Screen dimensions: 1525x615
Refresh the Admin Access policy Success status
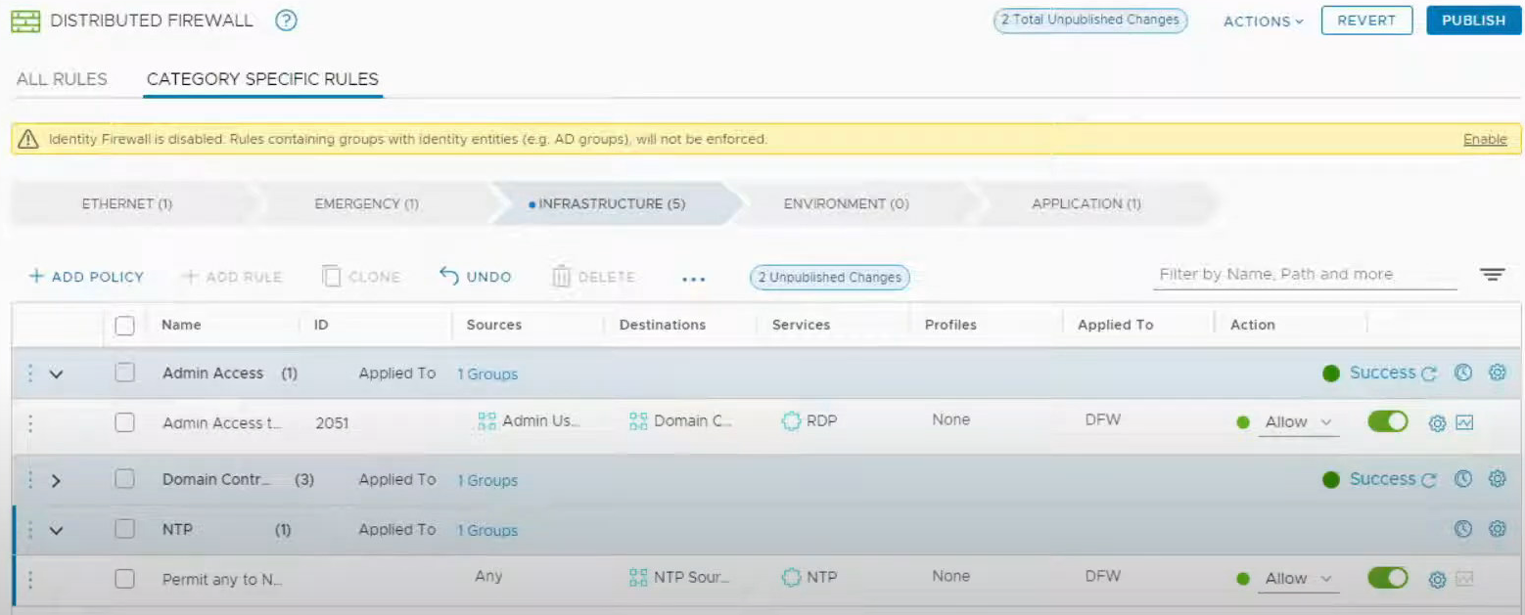tap(1429, 373)
